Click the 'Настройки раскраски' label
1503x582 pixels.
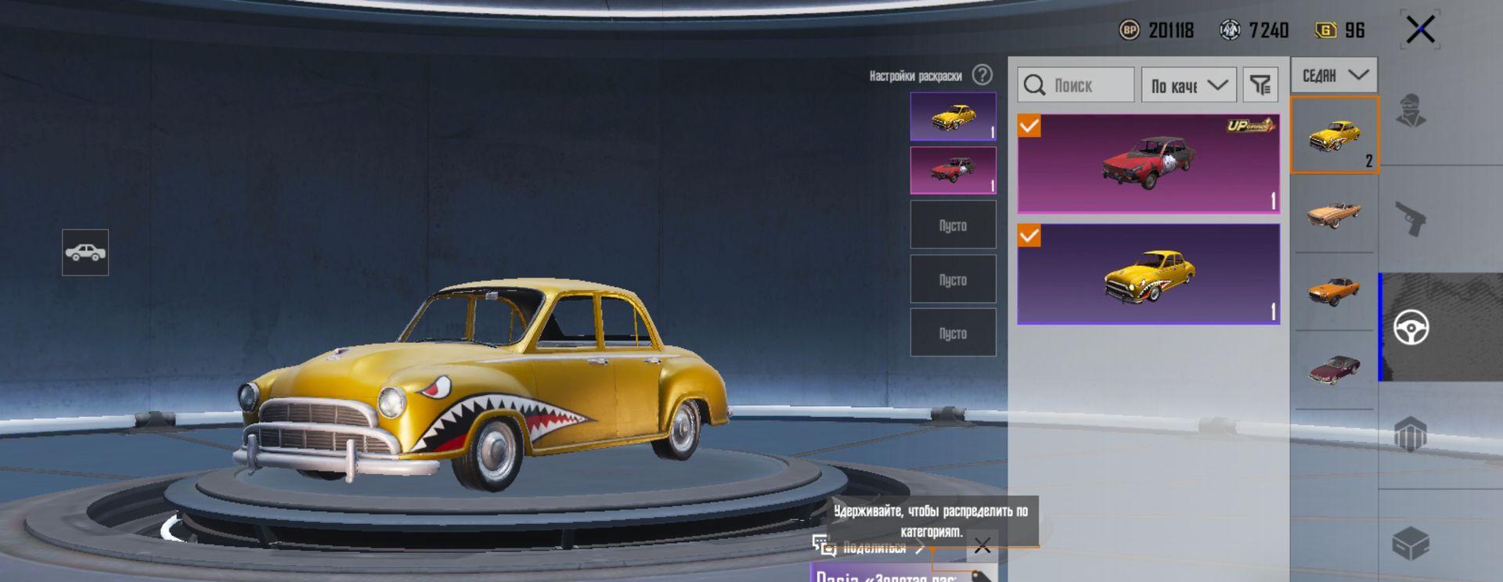point(916,76)
